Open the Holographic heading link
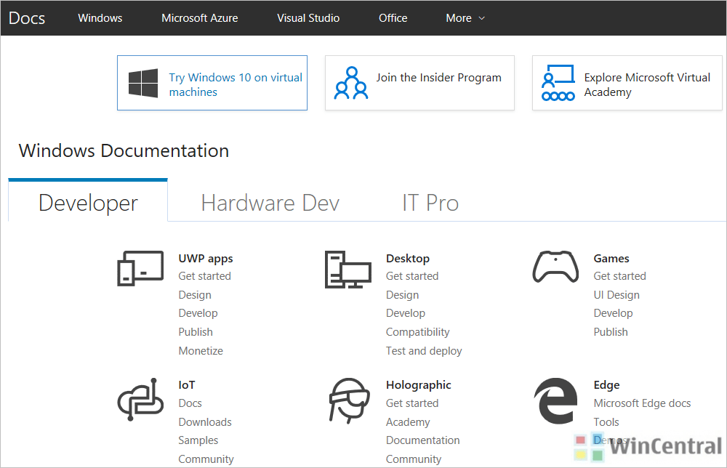The width and height of the screenshot is (727, 468). (418, 385)
